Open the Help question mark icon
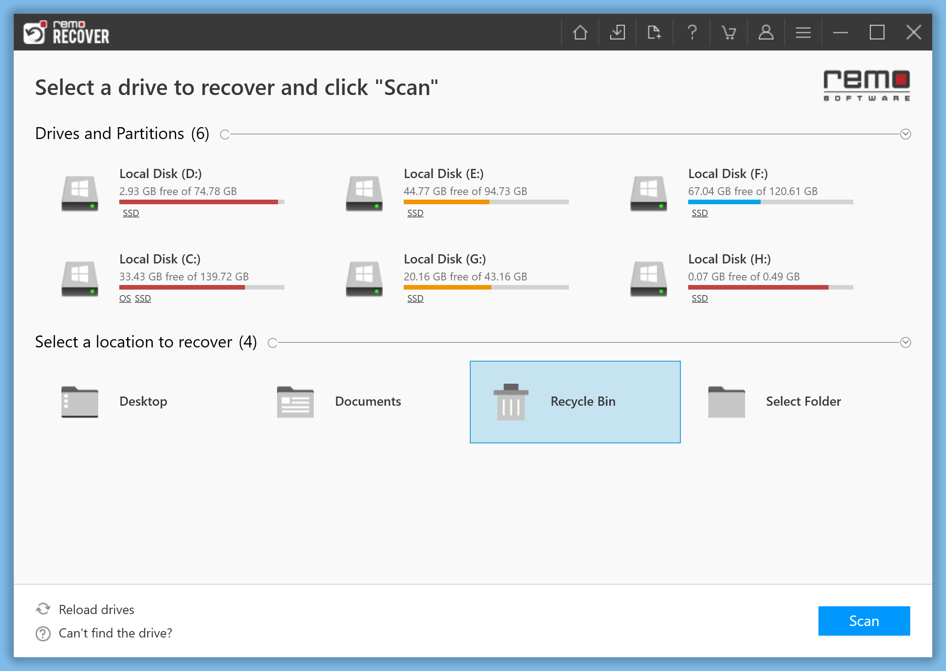Screen dimensions: 946x671 click(692, 33)
